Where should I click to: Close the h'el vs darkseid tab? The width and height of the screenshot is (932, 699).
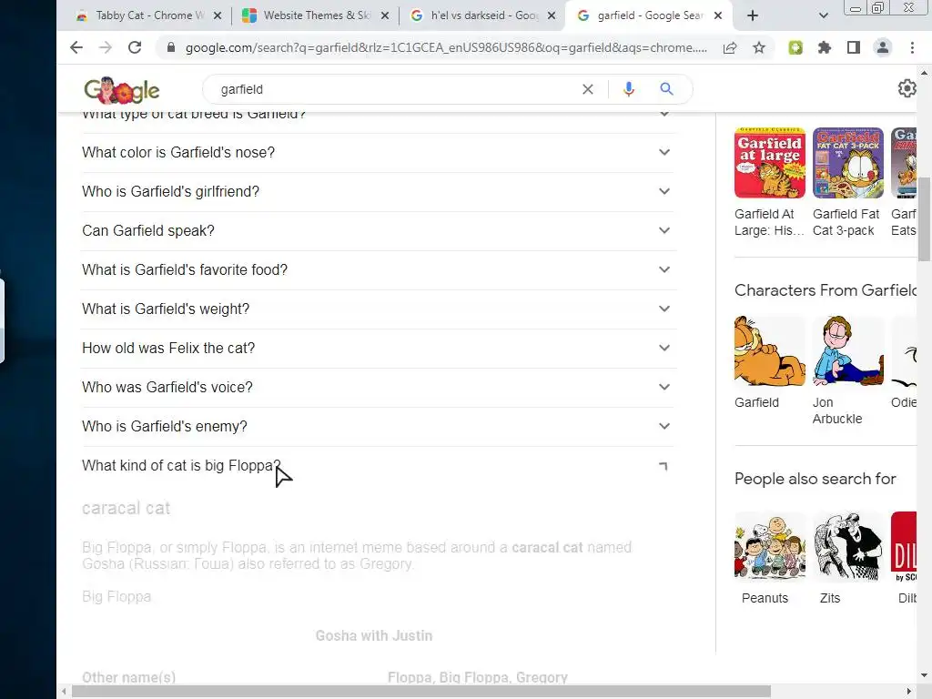pyautogui.click(x=552, y=15)
